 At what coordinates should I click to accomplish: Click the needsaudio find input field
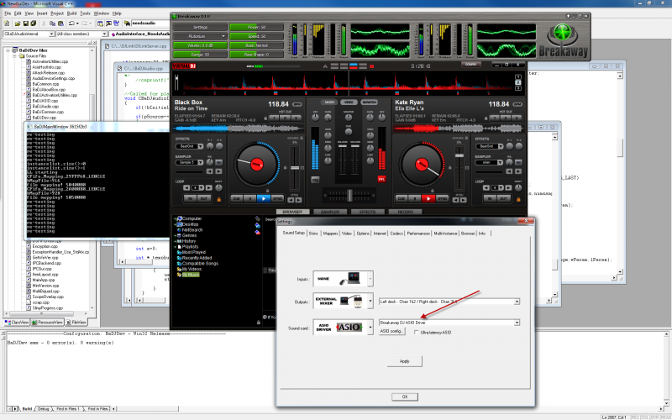click(150, 24)
